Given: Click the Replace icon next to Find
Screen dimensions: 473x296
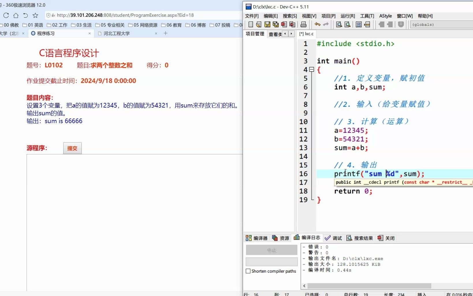Looking at the screenshot, I should point(348,25).
